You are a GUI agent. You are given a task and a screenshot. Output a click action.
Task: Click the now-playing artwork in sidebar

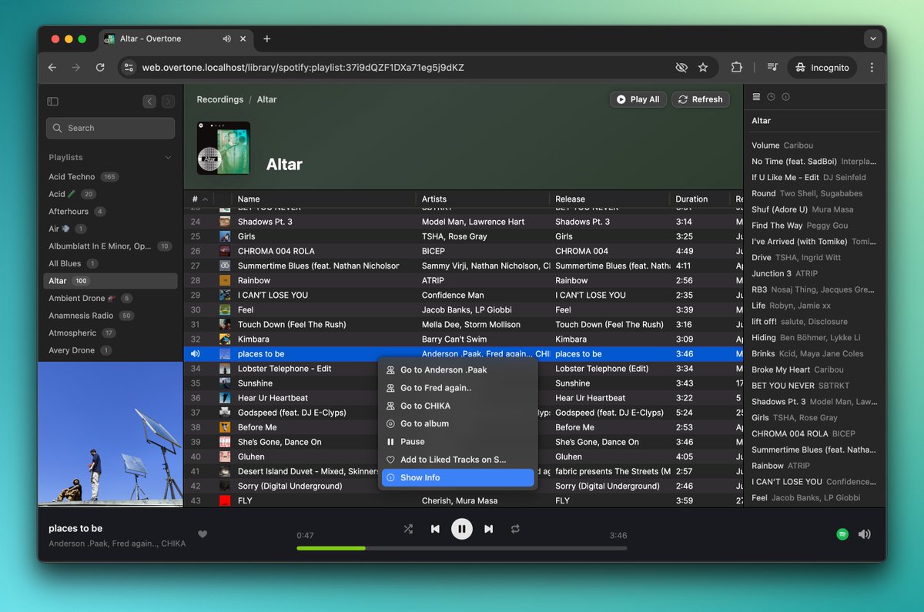(110, 435)
